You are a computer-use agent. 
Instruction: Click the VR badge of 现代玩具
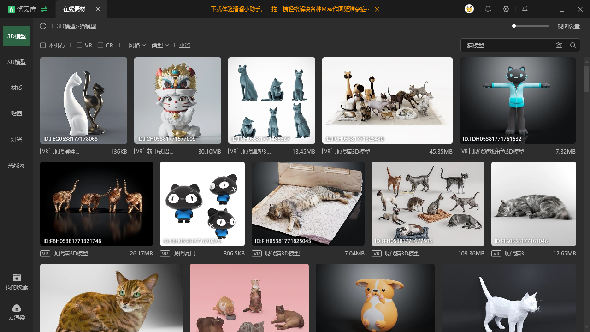(165, 254)
